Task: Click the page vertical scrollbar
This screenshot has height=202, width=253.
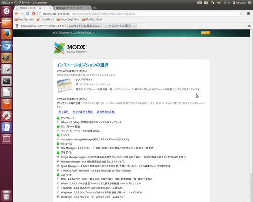Action: pyautogui.click(x=251, y=116)
